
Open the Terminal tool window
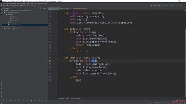[x=34, y=101]
